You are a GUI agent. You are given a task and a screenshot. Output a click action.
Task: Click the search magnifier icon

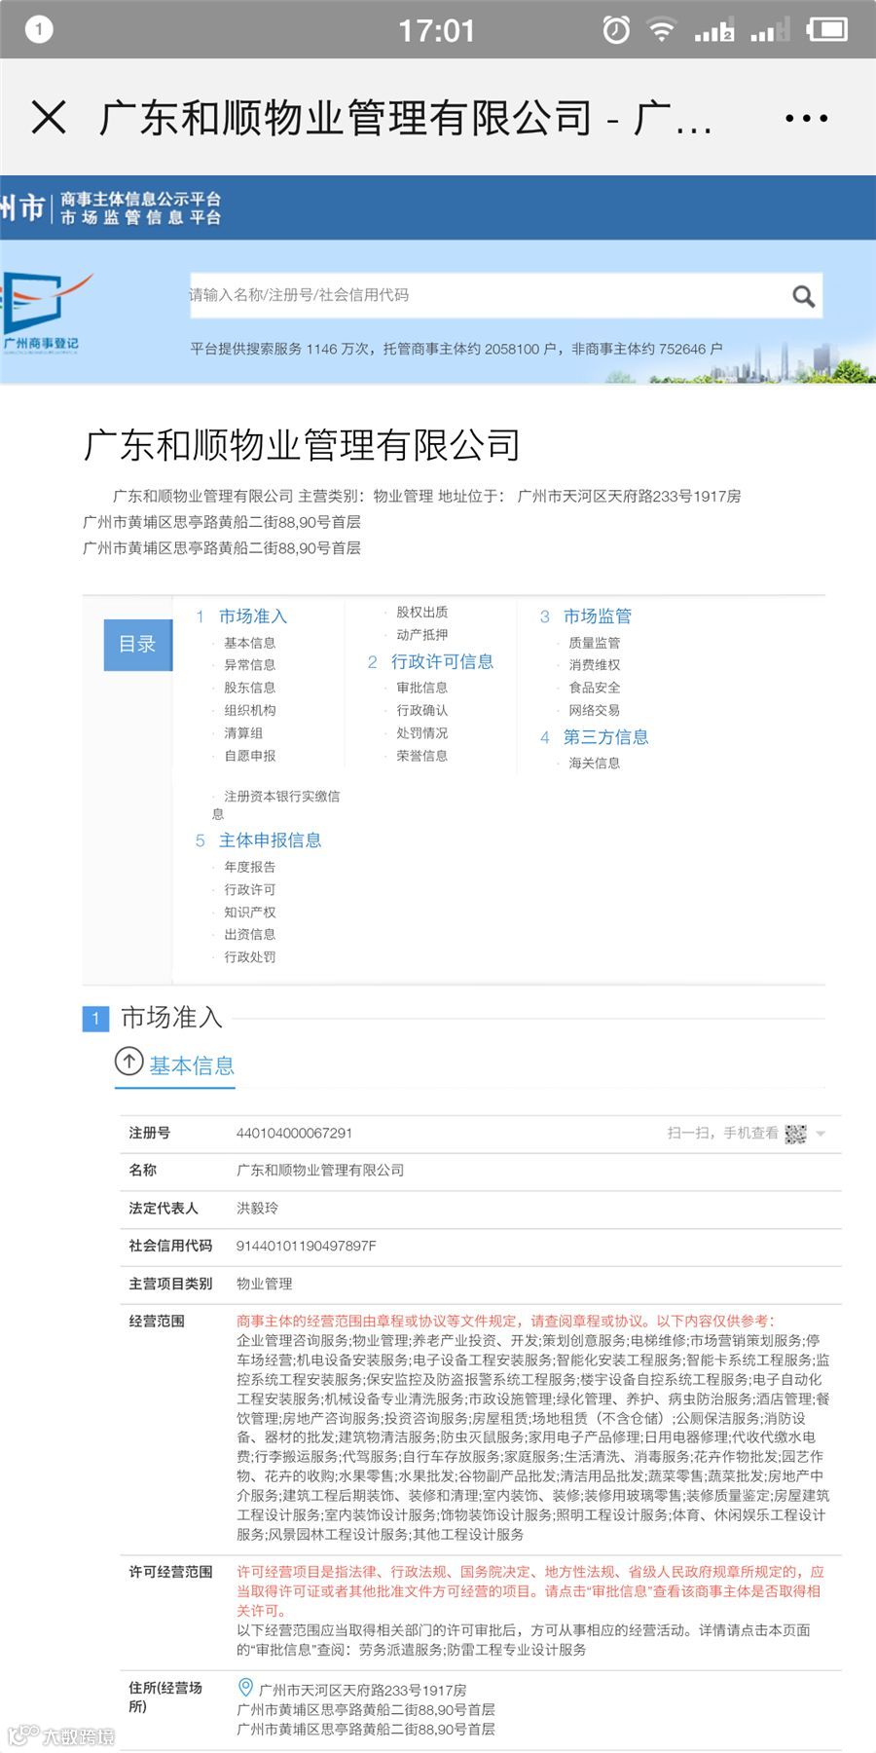click(803, 296)
